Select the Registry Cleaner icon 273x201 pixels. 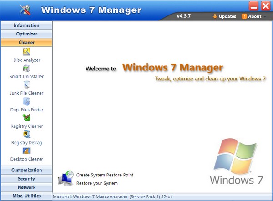26,118
